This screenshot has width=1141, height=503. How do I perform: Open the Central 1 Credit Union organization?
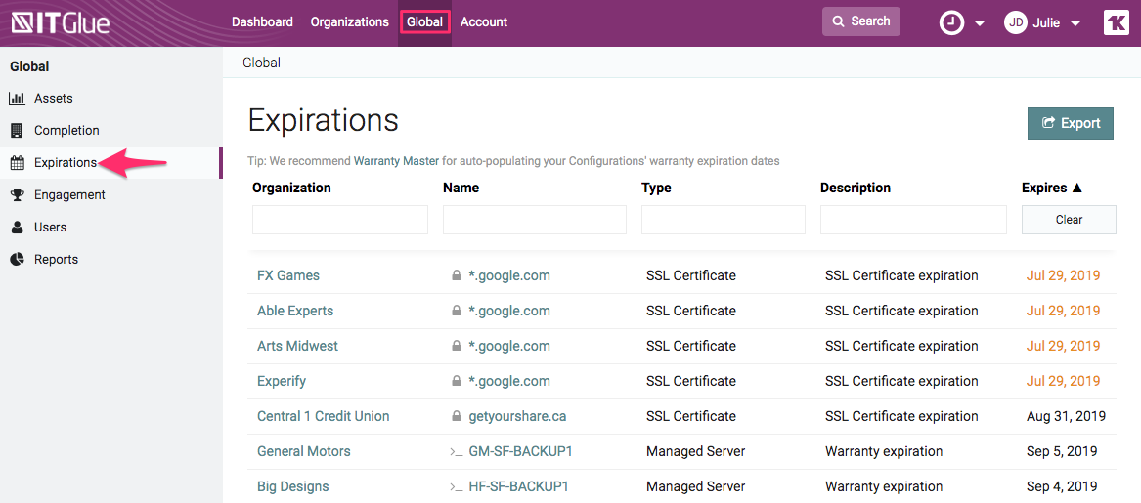click(x=323, y=416)
